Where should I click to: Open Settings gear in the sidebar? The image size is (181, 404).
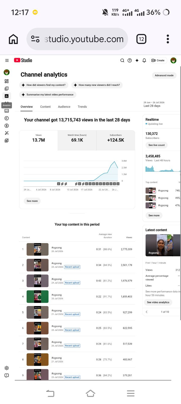pos(7,368)
